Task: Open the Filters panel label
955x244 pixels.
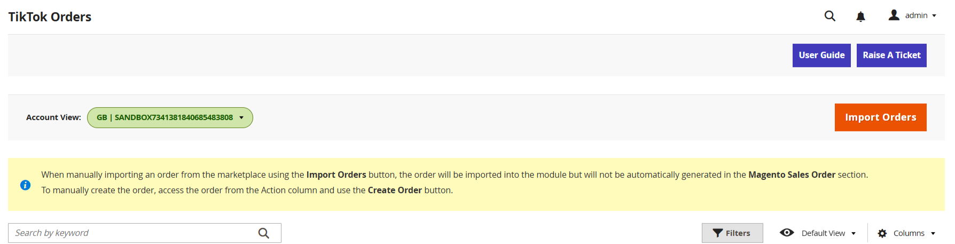Action: [738, 233]
